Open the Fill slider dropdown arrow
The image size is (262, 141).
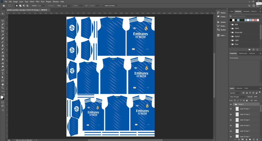259,101
